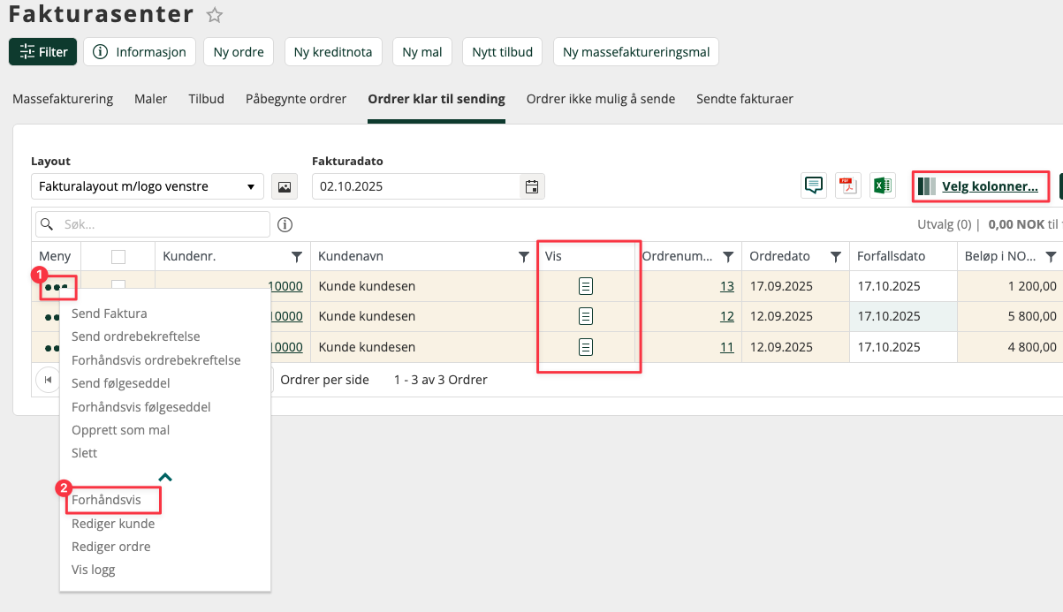
Task: Switch to the Sendte fakturaer tab
Action: coord(745,99)
